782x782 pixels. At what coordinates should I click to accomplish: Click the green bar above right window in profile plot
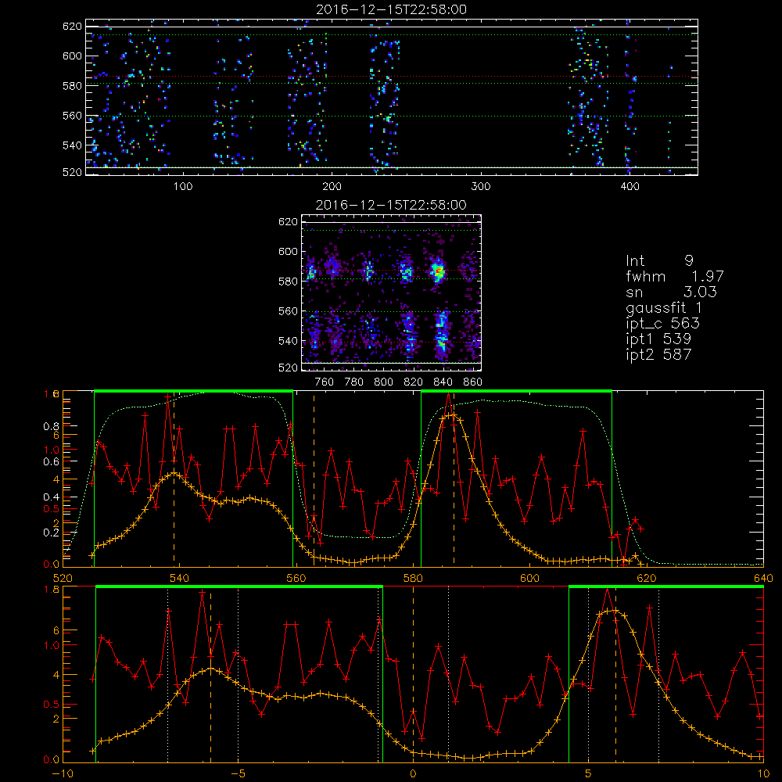[516, 391]
